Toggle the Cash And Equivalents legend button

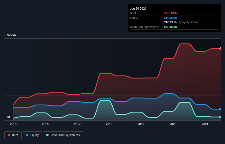63,135
